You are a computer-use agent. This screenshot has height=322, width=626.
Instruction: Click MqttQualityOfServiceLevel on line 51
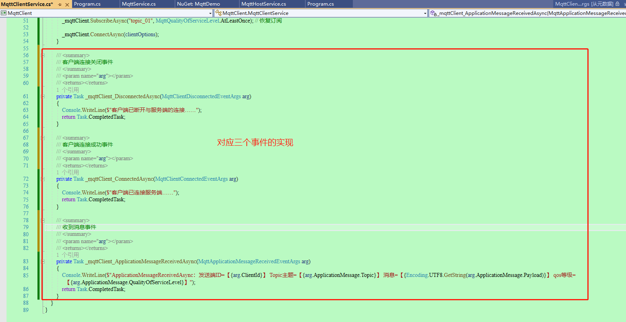(x=187, y=21)
